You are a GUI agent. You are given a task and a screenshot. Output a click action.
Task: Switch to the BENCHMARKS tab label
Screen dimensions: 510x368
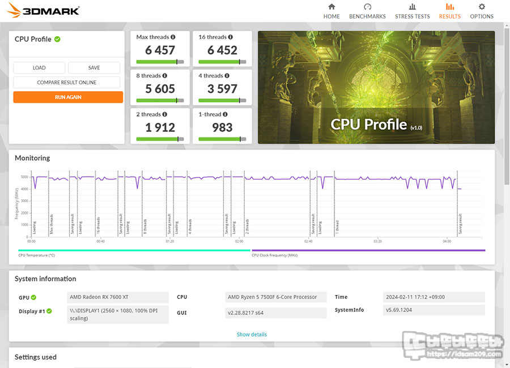click(x=367, y=16)
